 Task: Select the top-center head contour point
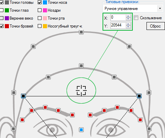(81, 32)
